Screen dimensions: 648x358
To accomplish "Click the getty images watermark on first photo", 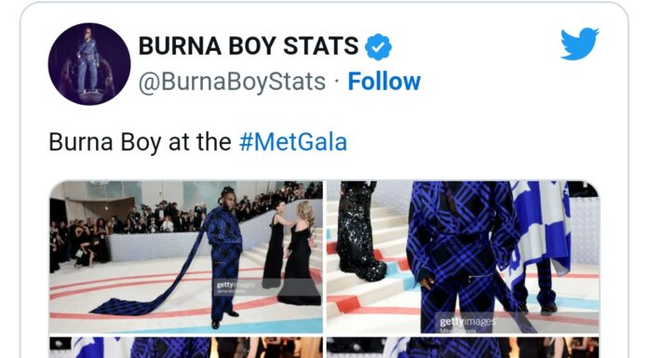I will (235, 288).
